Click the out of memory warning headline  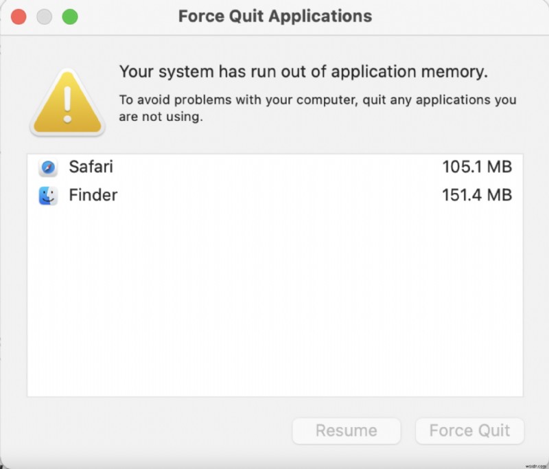click(303, 71)
